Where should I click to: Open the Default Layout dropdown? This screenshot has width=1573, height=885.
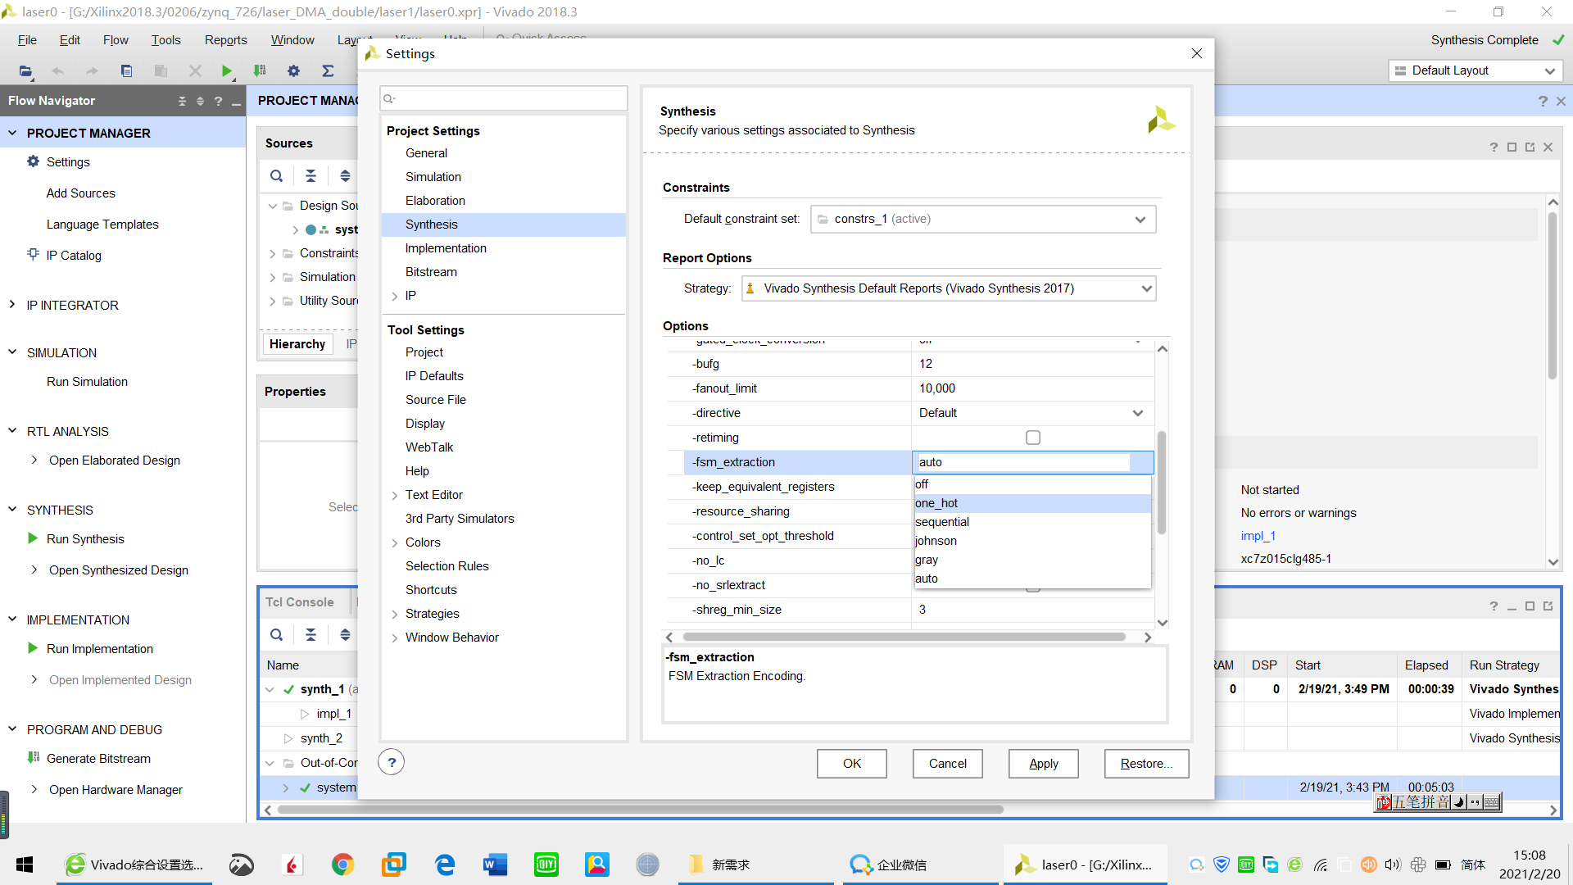tap(1475, 70)
